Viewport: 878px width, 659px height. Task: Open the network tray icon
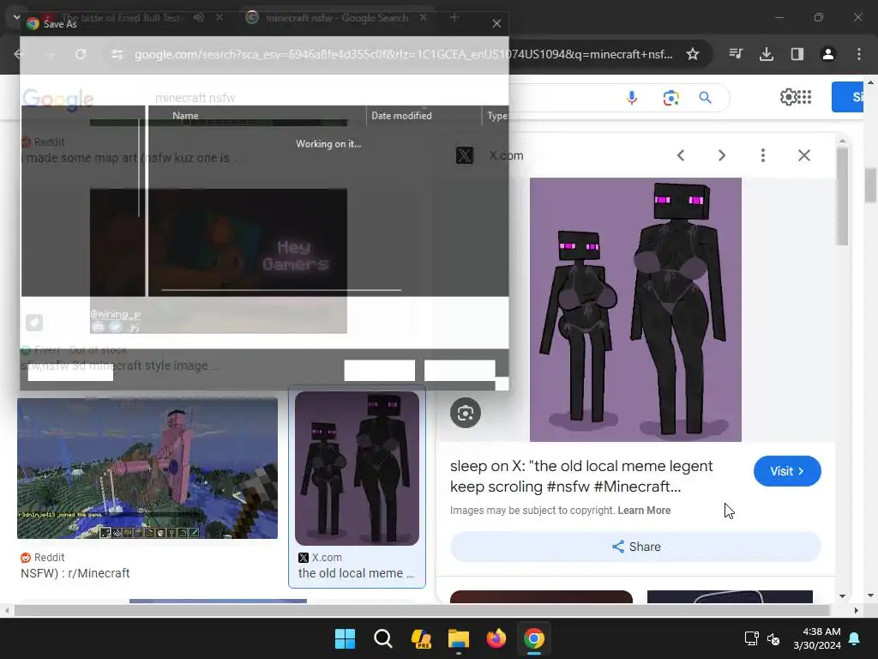click(751, 638)
